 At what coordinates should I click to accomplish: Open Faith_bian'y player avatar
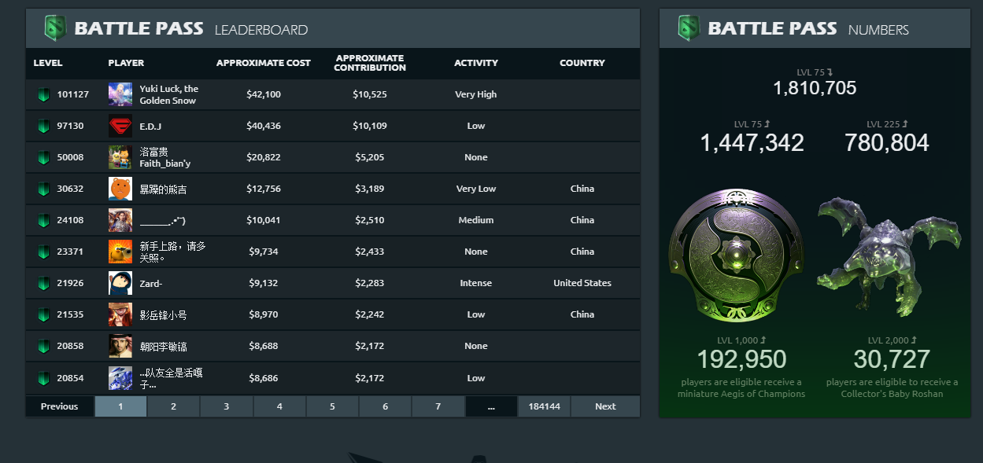click(120, 157)
